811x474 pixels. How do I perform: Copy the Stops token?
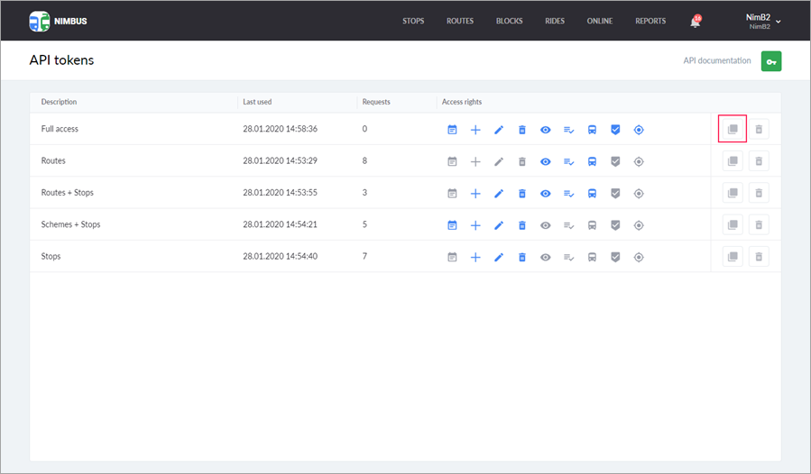tap(733, 257)
